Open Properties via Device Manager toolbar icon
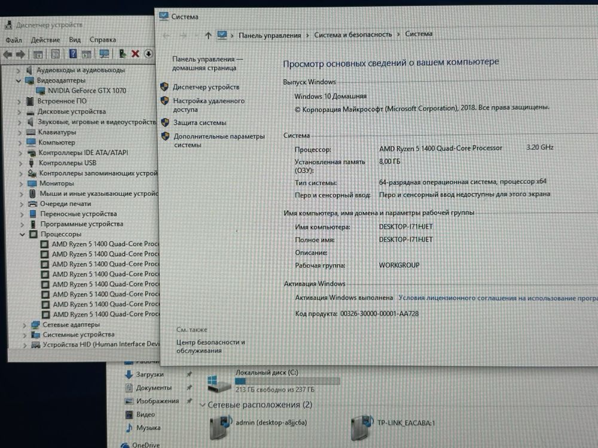 click(55, 54)
